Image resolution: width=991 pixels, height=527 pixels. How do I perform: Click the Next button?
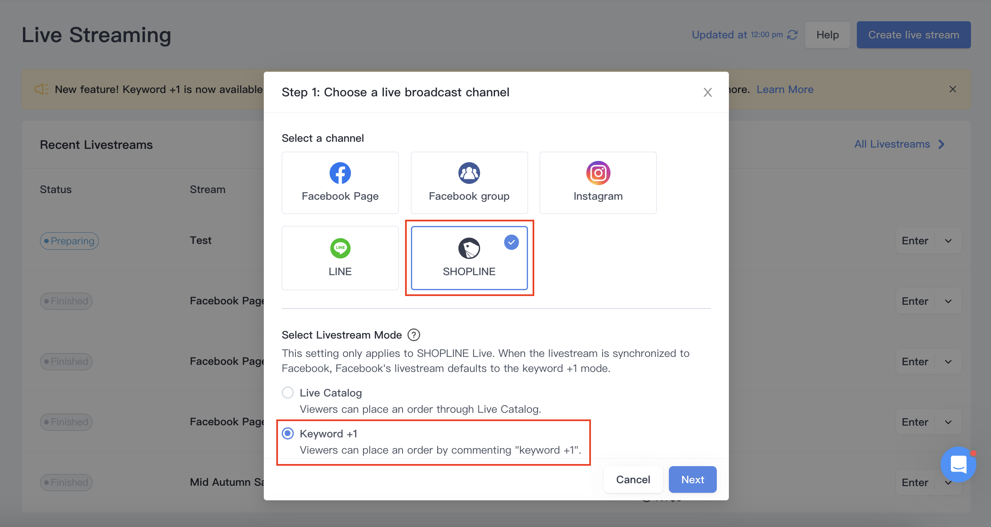pyautogui.click(x=693, y=479)
